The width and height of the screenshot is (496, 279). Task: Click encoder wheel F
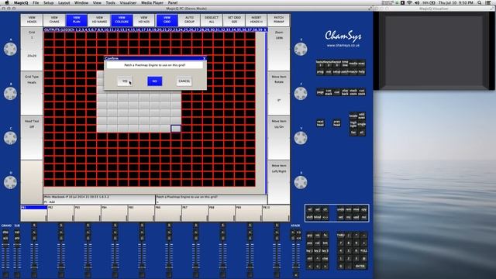coord(301,93)
